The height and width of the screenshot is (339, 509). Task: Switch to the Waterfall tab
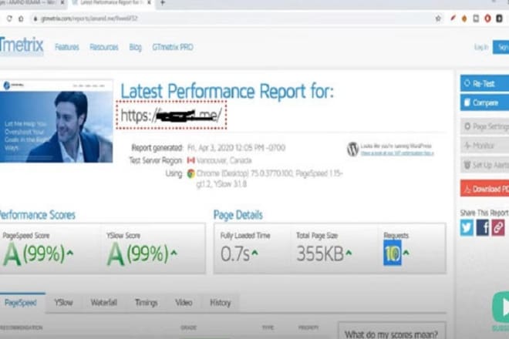point(104,303)
